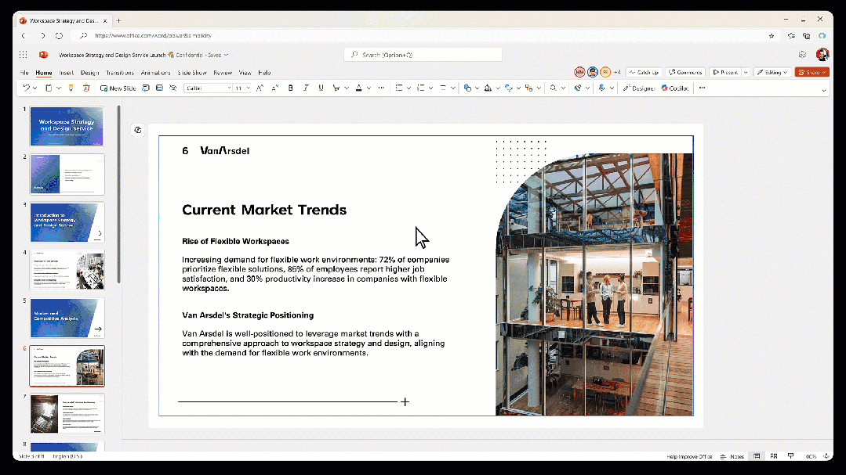The image size is (846, 475).
Task: Open the font color picker arrow
Action: tap(369, 88)
